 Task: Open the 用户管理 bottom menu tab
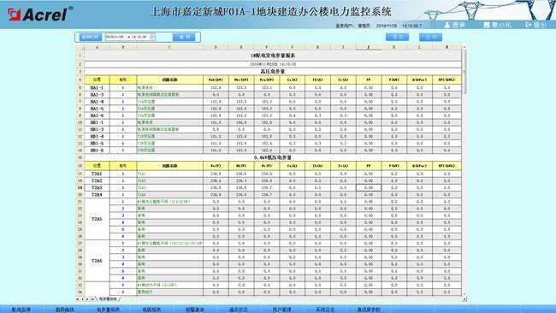[282, 310]
